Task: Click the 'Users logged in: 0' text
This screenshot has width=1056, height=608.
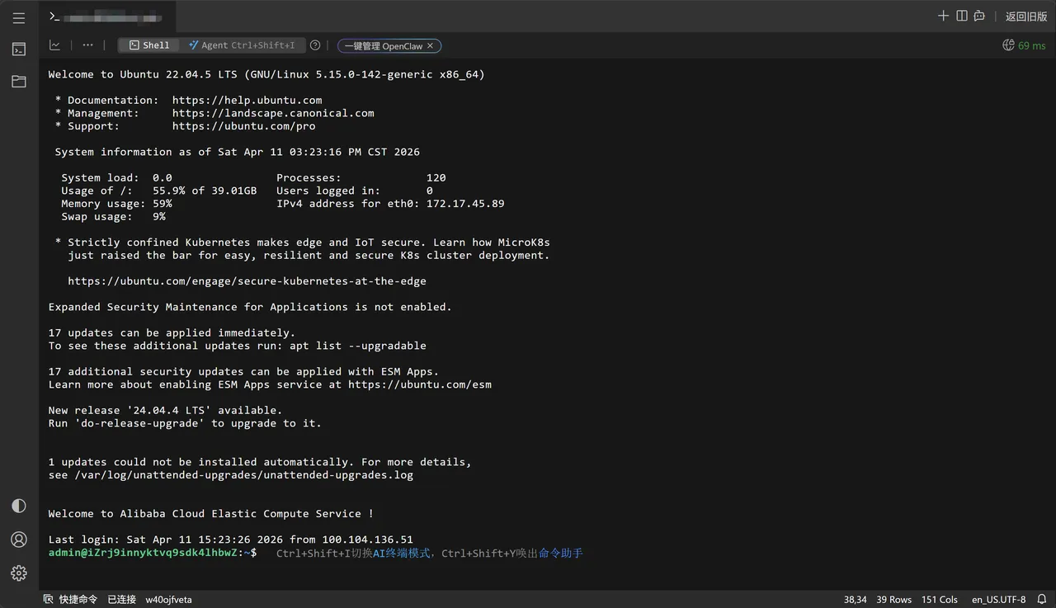Action: (x=355, y=191)
